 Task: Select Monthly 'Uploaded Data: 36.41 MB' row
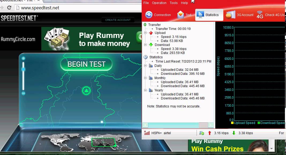(x=179, y=82)
